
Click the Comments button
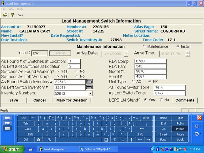tap(185, 100)
